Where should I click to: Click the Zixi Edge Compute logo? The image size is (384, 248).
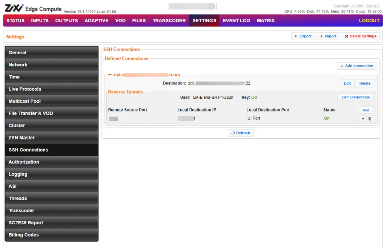[x=33, y=8]
